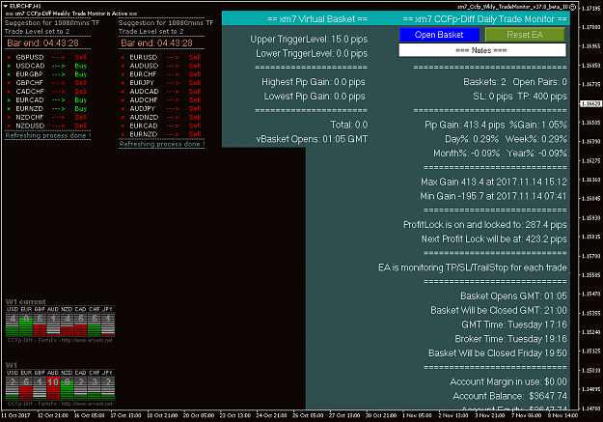
Task: Click 'Upper TriggerLevel: 15.0 pips' text
Action: click(309, 40)
